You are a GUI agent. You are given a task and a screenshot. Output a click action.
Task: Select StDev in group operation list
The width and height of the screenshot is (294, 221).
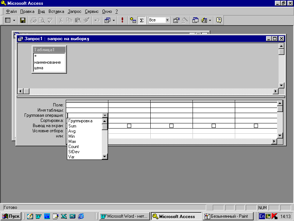[85, 152]
